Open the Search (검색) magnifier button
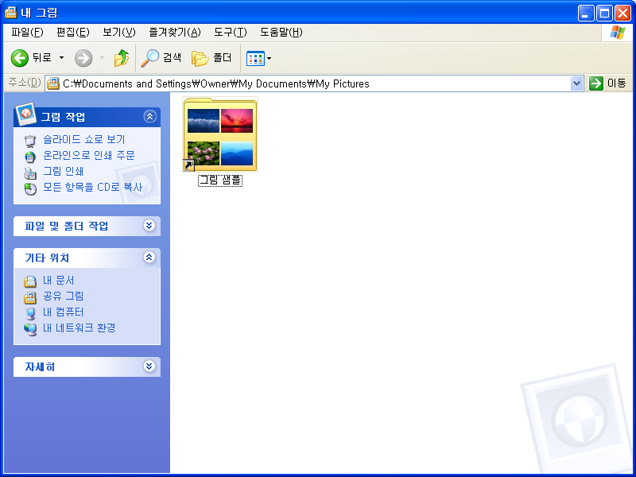Image resolution: width=636 pixels, height=477 pixels. [x=161, y=58]
